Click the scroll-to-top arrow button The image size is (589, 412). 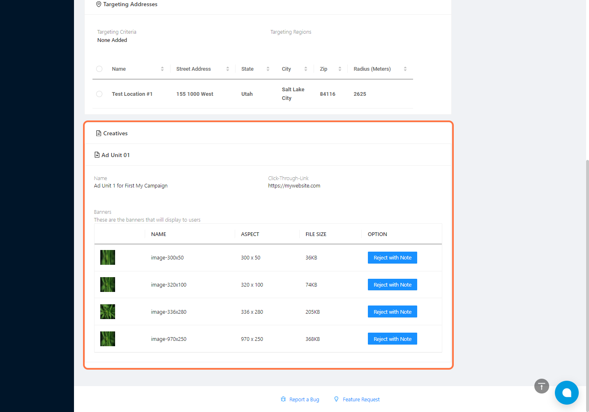click(542, 386)
